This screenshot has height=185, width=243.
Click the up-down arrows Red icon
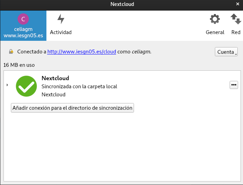pos(236,19)
